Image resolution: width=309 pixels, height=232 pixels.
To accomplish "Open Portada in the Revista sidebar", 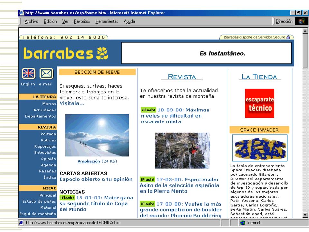I will (48, 134).
